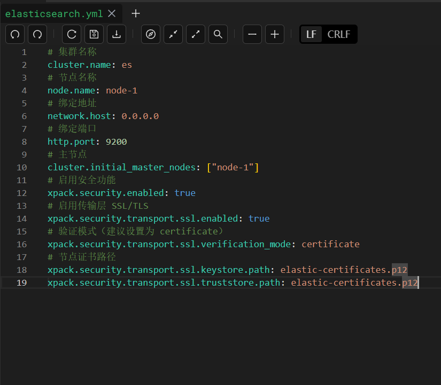Click the verification_mode key on line 16
441x385 pixels.
[169, 244]
